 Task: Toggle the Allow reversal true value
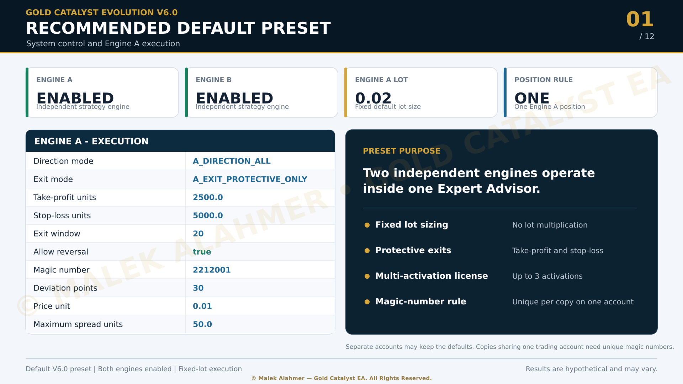(202, 252)
